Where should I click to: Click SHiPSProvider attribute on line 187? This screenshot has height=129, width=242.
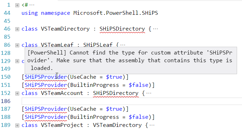(46, 109)
